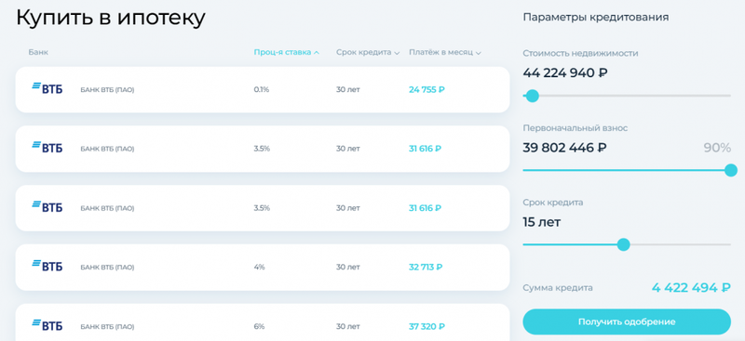The image size is (745, 341).
Task: Click the 6% interest rate value
Action: click(259, 326)
